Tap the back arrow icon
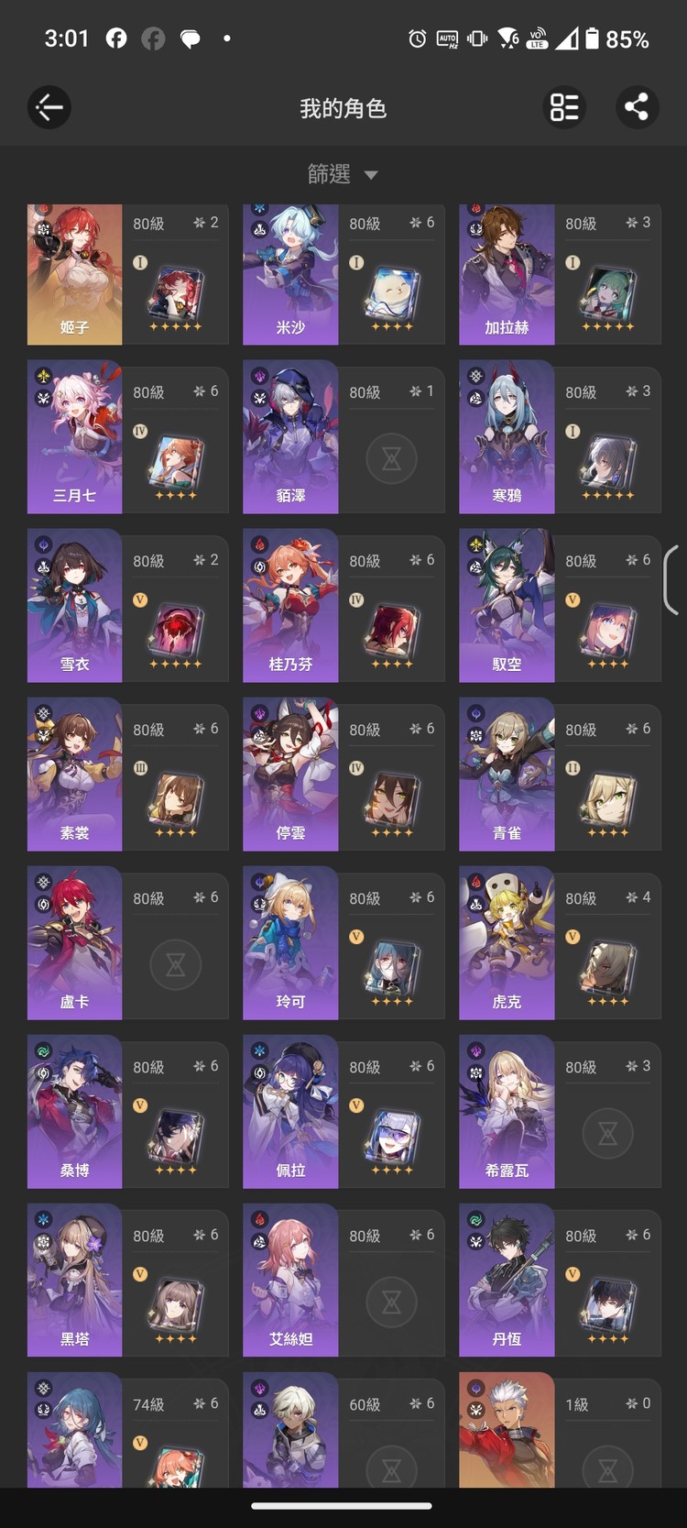The width and height of the screenshot is (687, 1528). (49, 107)
